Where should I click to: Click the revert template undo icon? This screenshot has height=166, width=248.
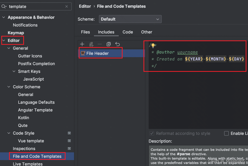coord(117,44)
